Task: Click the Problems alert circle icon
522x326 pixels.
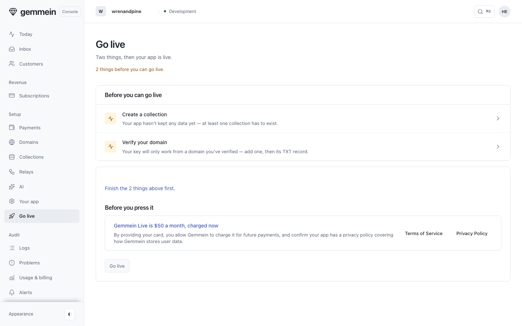Action: pos(12,263)
